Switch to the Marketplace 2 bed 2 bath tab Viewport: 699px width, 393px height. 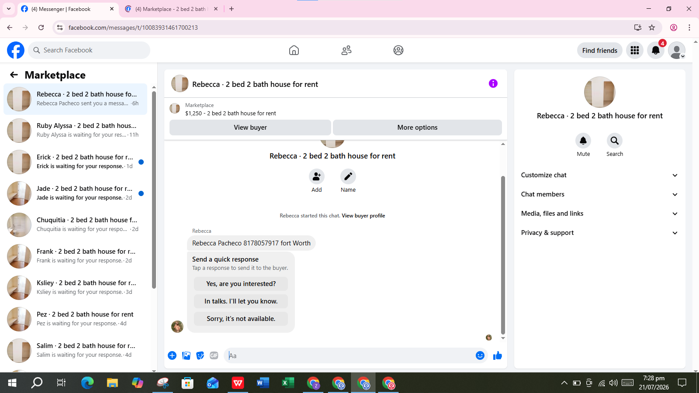pyautogui.click(x=172, y=9)
